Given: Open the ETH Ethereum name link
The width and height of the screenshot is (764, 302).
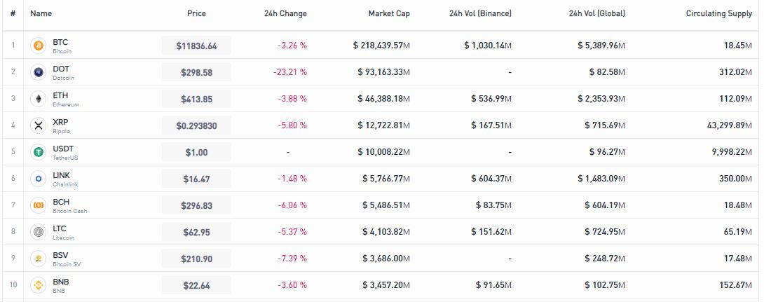Looking at the screenshot, I should click(x=66, y=99).
